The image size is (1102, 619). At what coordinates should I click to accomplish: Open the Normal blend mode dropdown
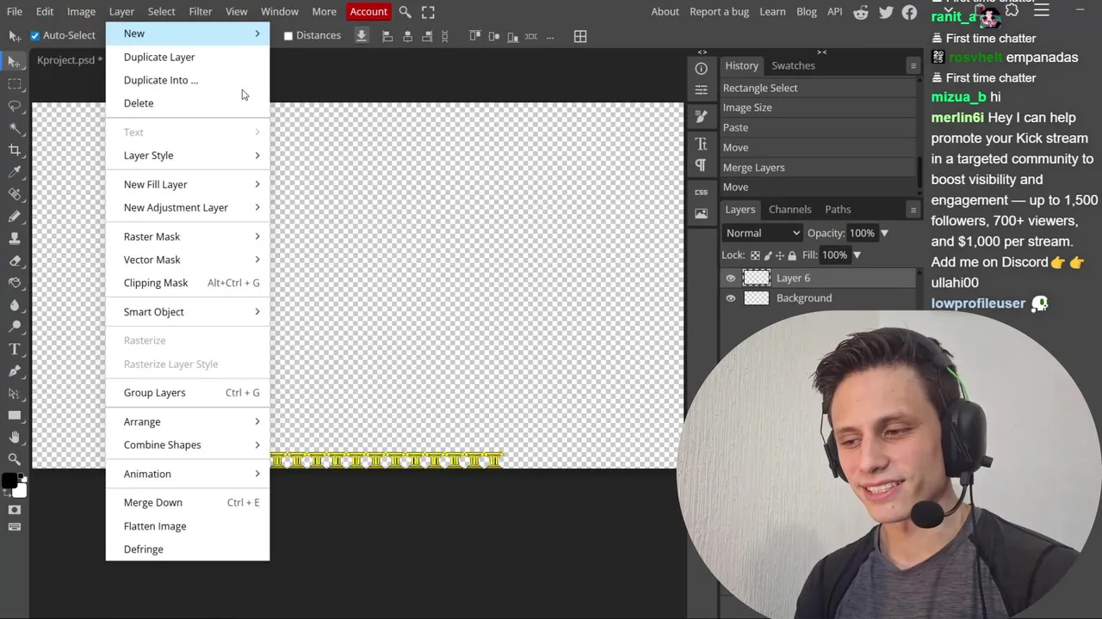pos(762,233)
